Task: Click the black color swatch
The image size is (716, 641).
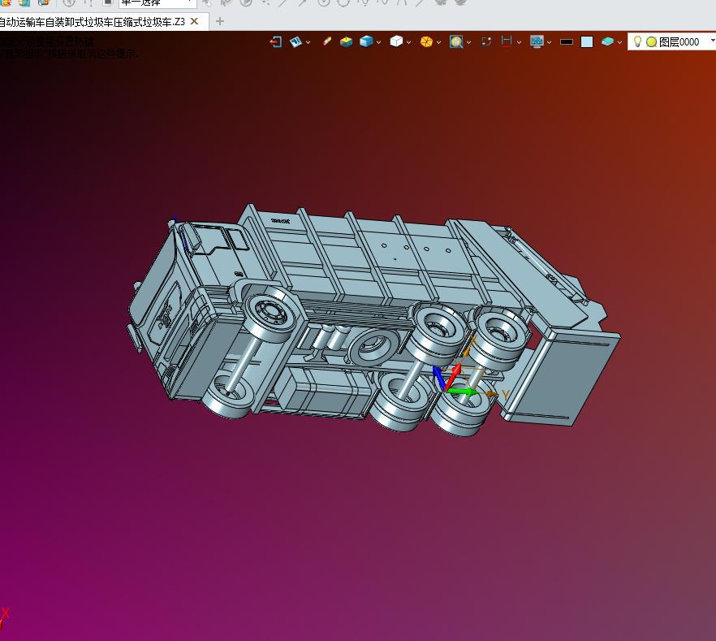Action: [567, 42]
